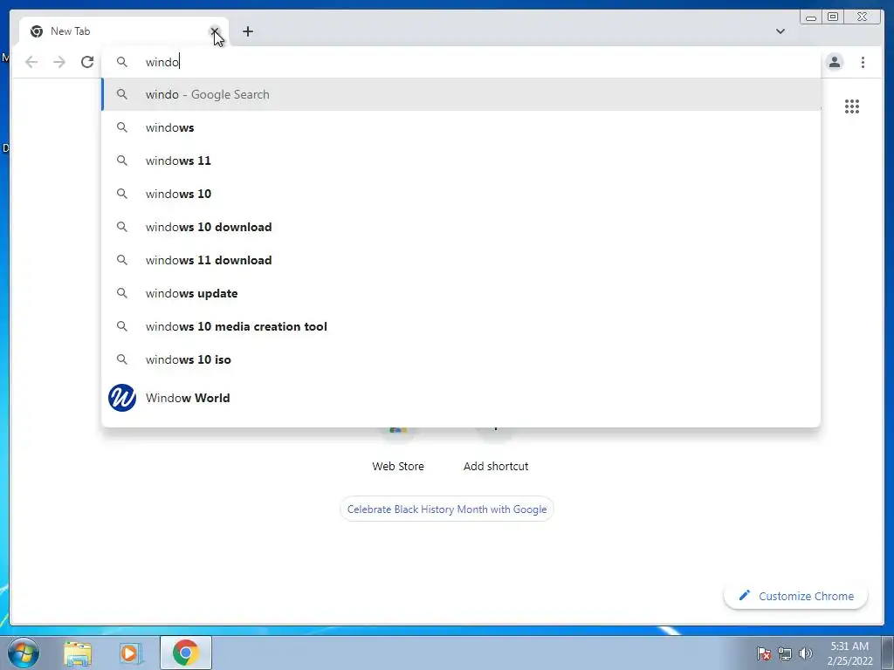Image resolution: width=894 pixels, height=670 pixels.
Task: Open the Chrome three-dot menu
Action: pyautogui.click(x=863, y=62)
